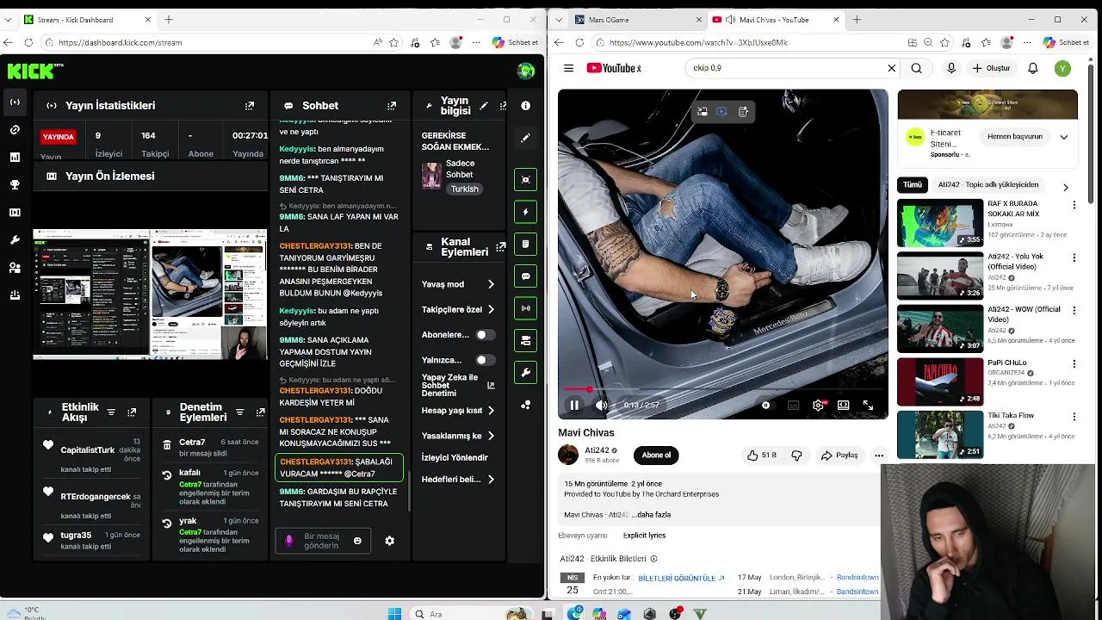Click the Paylaş share button

coord(839,455)
